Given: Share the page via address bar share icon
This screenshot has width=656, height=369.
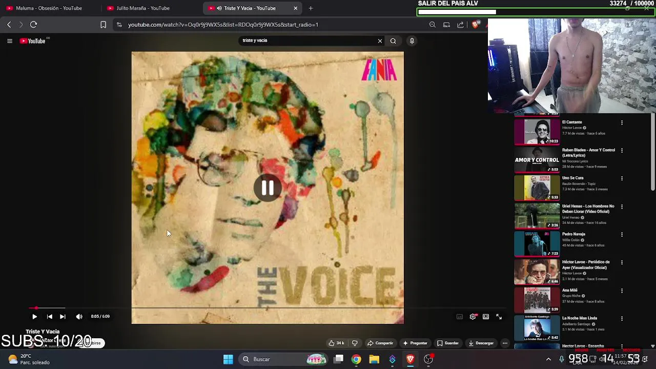Looking at the screenshot, I should coord(460,25).
